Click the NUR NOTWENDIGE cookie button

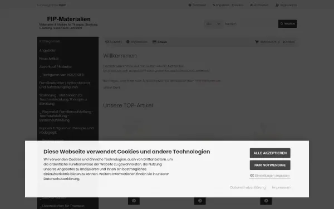(x=270, y=165)
